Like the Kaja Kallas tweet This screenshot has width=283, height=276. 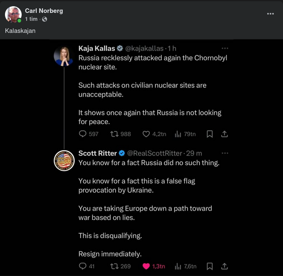[146, 134]
